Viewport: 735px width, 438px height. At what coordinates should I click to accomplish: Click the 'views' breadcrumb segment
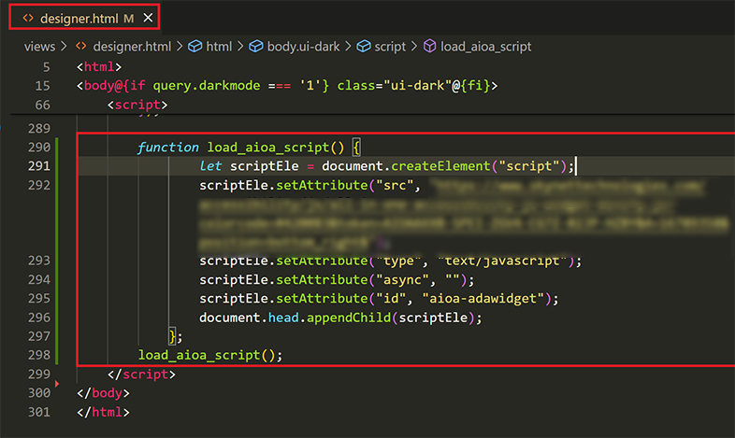tap(40, 47)
